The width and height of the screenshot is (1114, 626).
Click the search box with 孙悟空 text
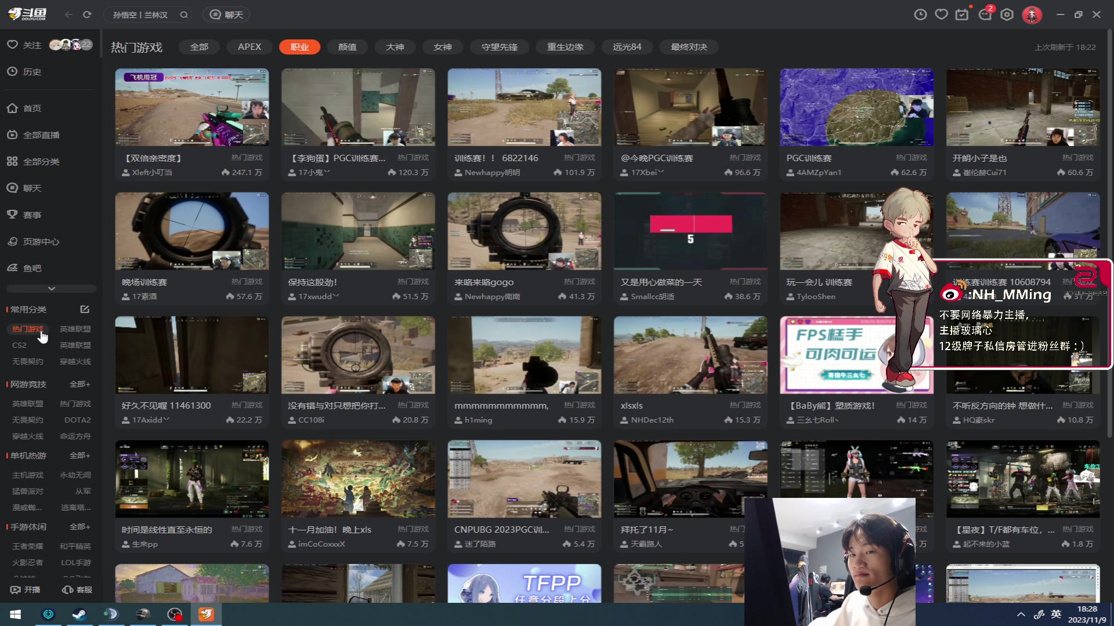142,14
